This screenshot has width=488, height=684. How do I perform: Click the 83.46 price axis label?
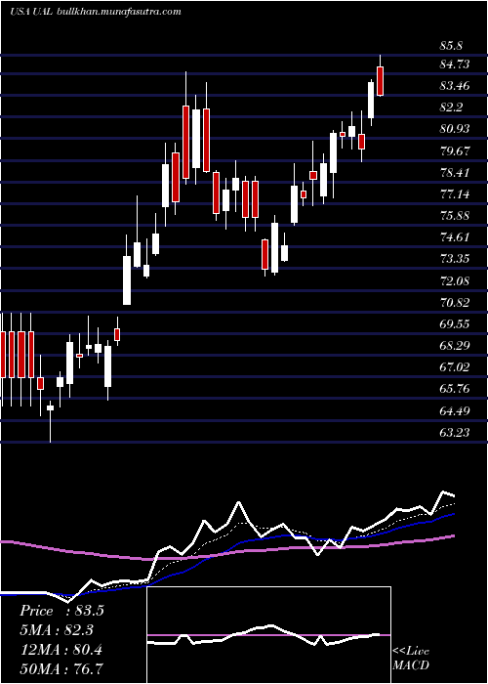pyautogui.click(x=455, y=86)
